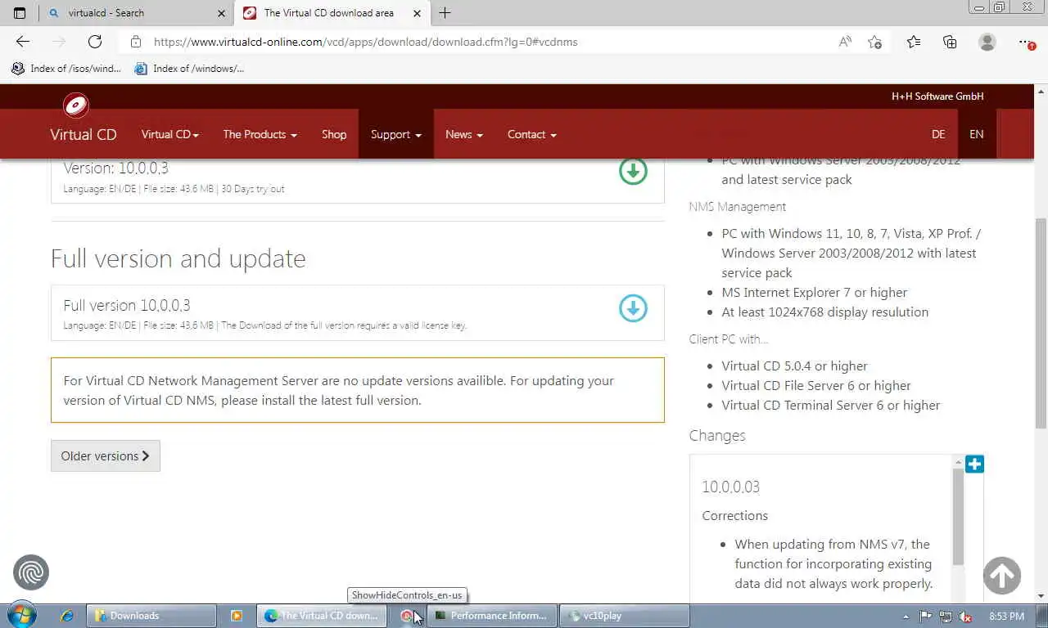Open a new browser tab
Image resolution: width=1048 pixels, height=628 pixels.
[445, 13]
